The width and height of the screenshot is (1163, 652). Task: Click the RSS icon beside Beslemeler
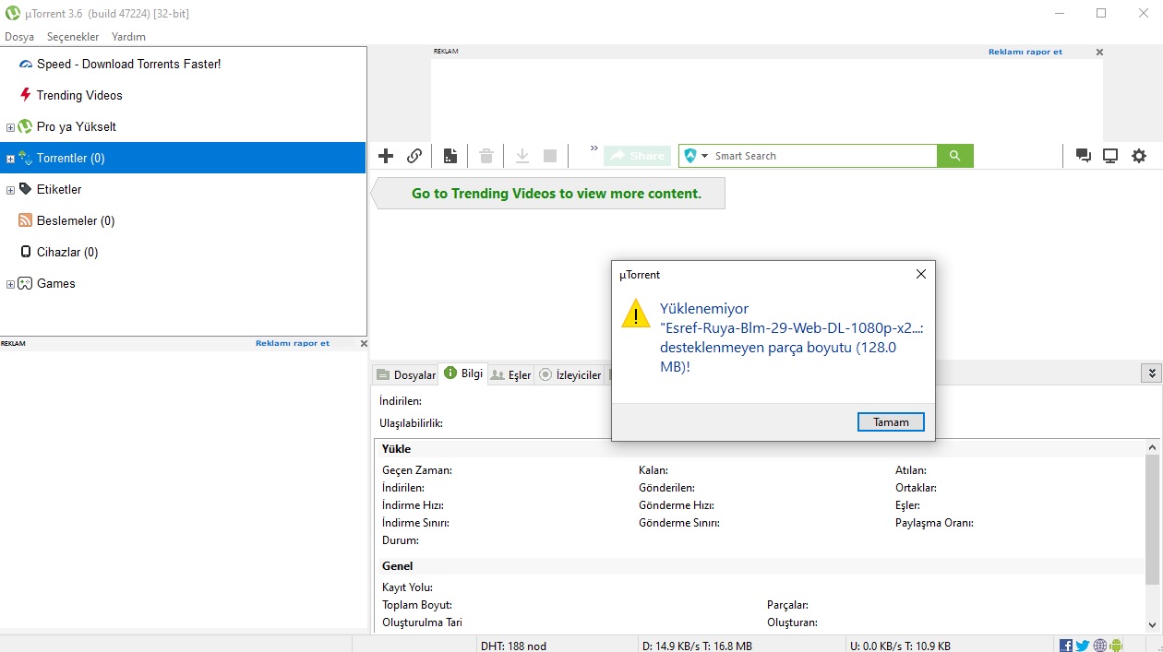[26, 220]
